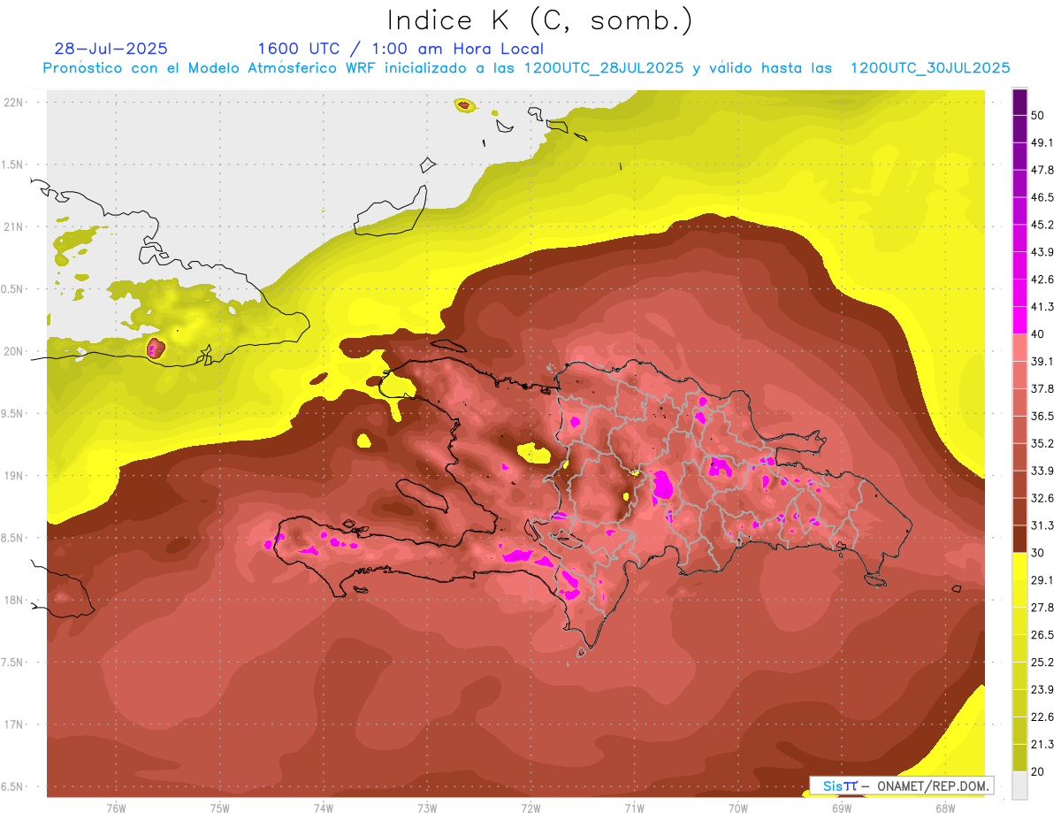Click the legend value 41.3
Viewport: 1061px width, 820px height.
coord(1042,307)
